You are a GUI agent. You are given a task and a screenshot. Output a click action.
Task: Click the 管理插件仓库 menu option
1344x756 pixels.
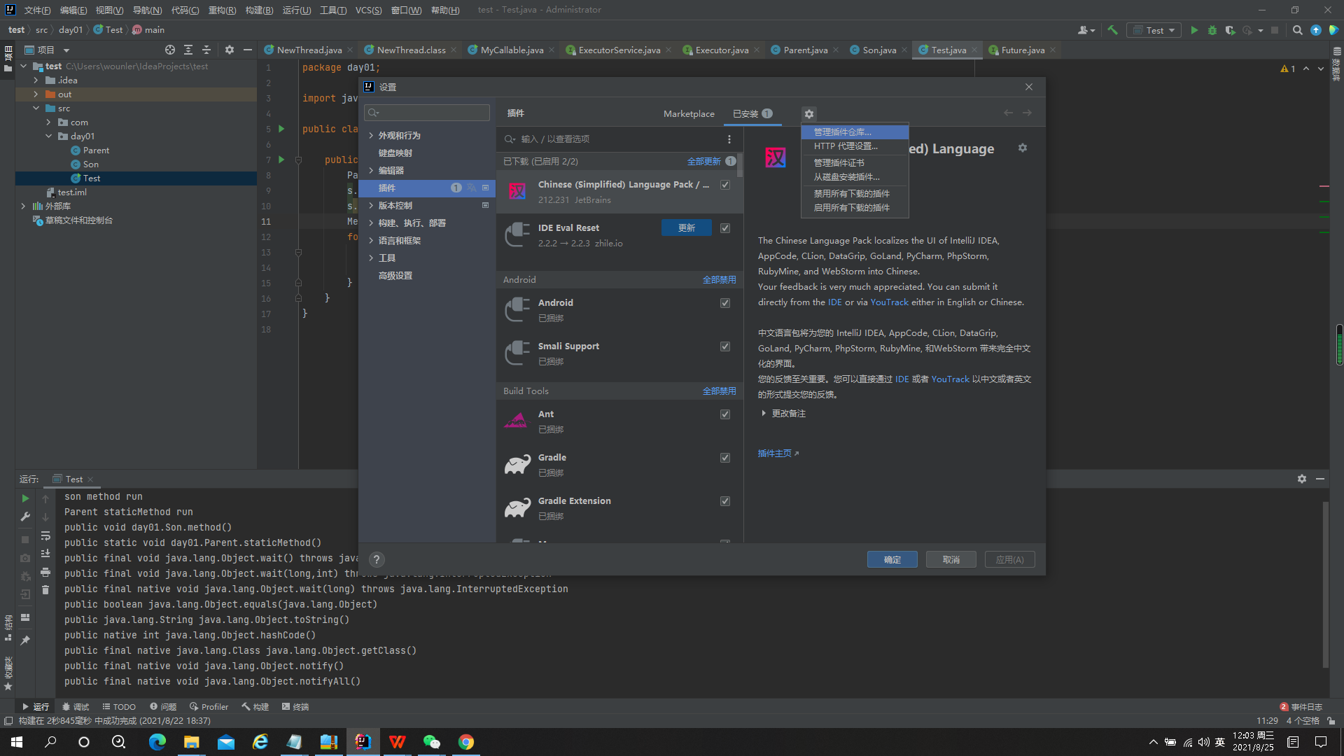tap(851, 132)
